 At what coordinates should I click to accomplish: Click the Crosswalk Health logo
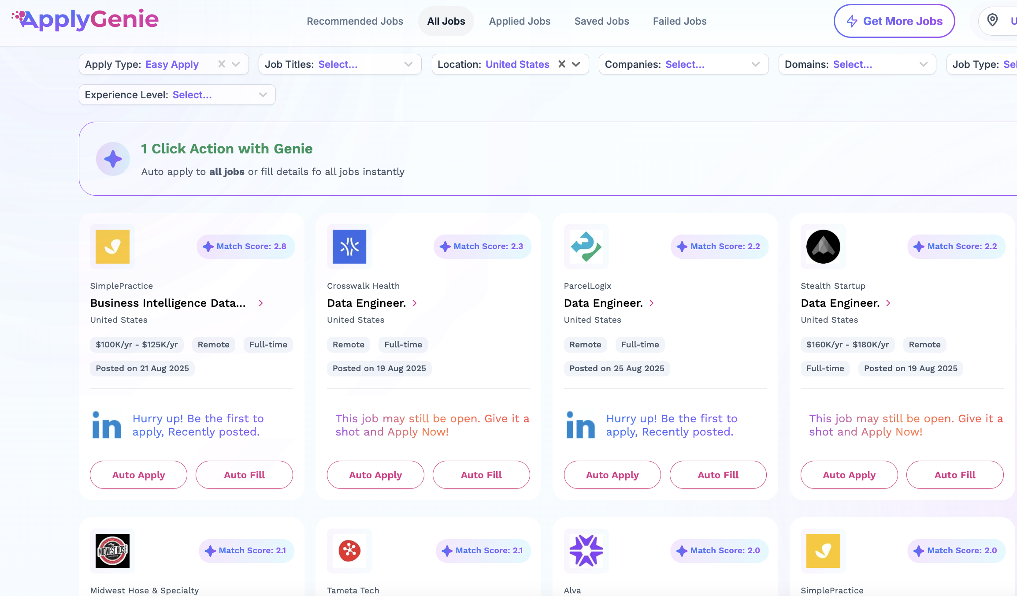[x=349, y=246]
